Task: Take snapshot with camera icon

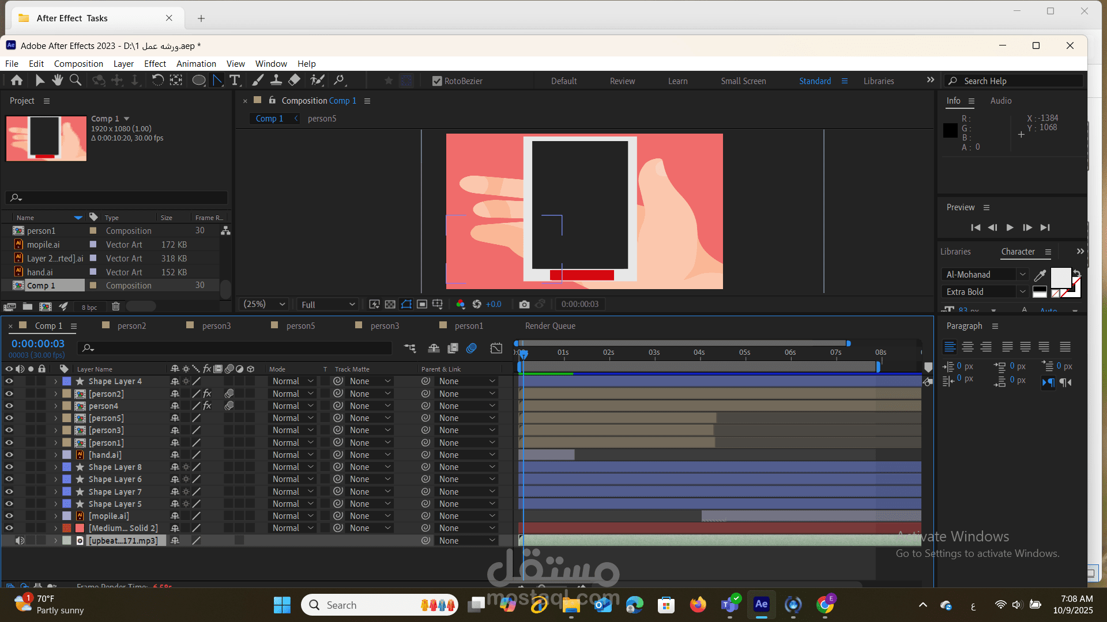Action: point(524,304)
